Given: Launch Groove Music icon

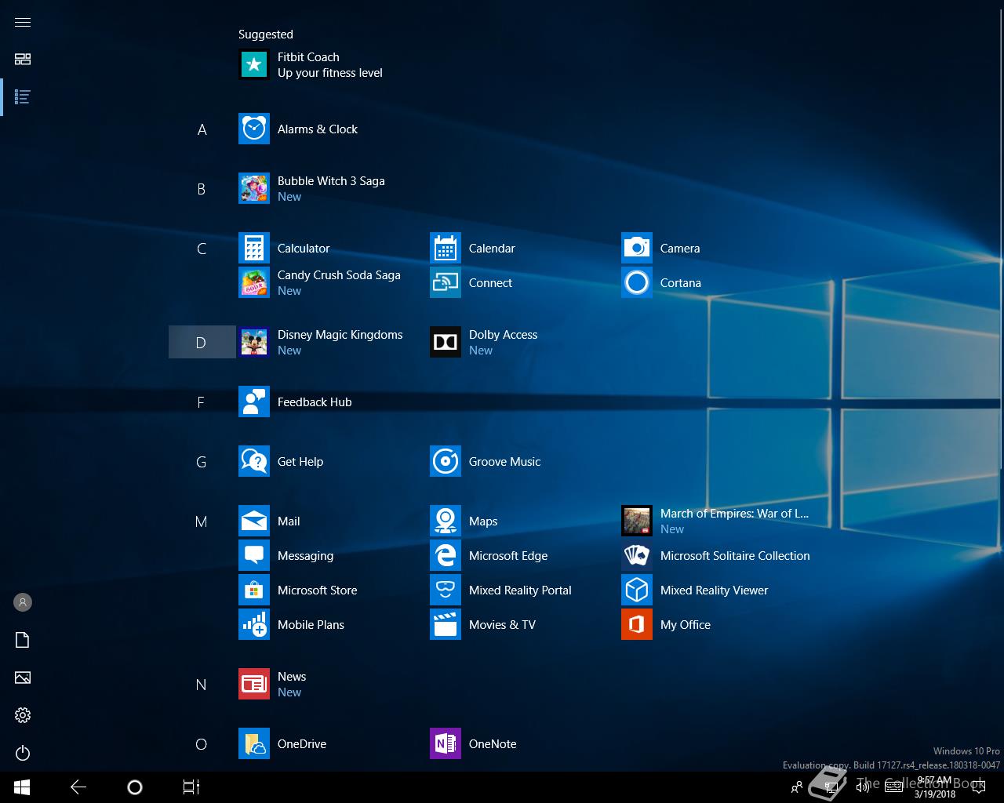Looking at the screenshot, I should (446, 461).
